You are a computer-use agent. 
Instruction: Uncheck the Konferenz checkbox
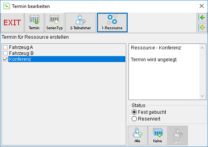pyautogui.click(x=5, y=59)
